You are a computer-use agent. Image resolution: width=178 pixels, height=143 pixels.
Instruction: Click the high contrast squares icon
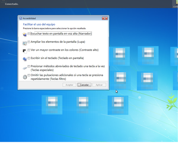[25, 51]
